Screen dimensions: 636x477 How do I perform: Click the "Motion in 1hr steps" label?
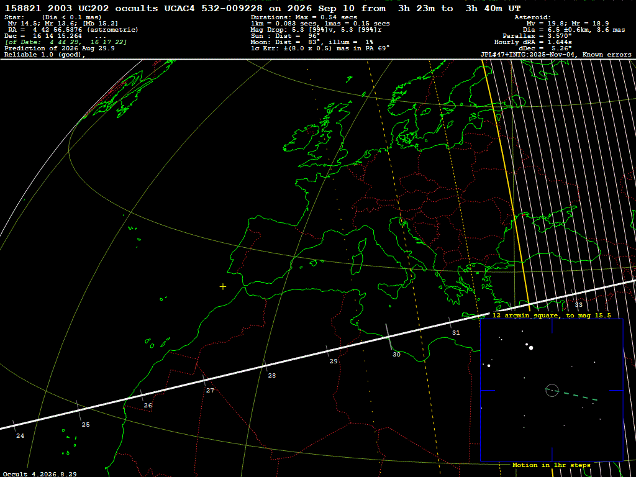pos(552,465)
